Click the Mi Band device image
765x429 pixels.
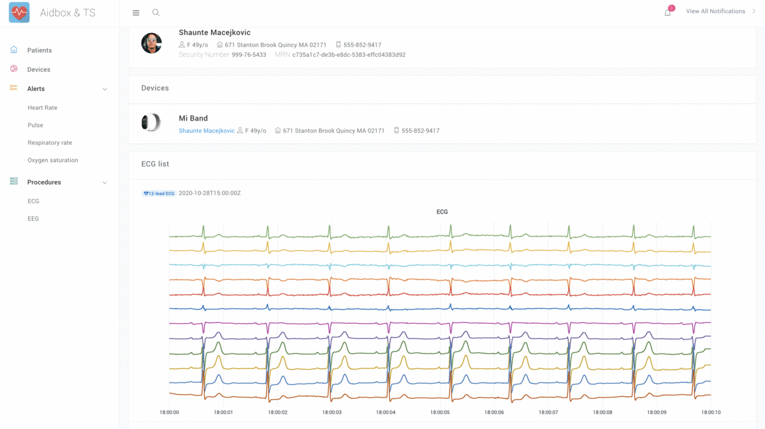tap(151, 122)
